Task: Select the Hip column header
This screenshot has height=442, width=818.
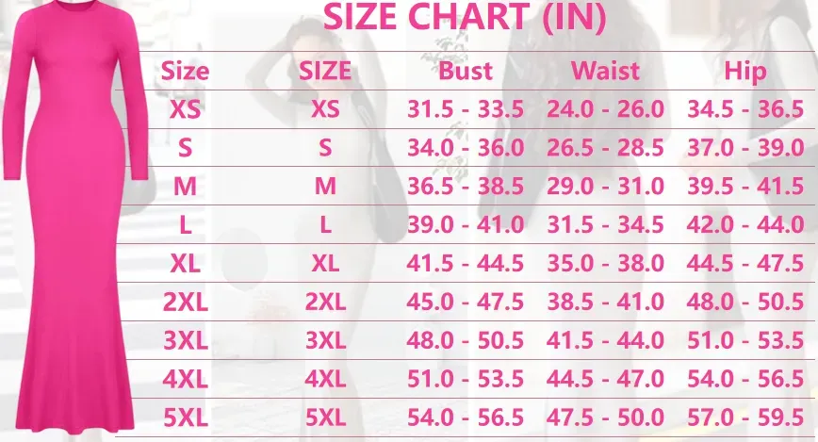Action: tap(744, 72)
